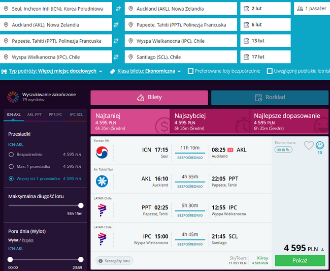Click the 00:00 departure time slider handle
Image resolution: width=330 pixels, height=271 pixels.
click(10, 260)
